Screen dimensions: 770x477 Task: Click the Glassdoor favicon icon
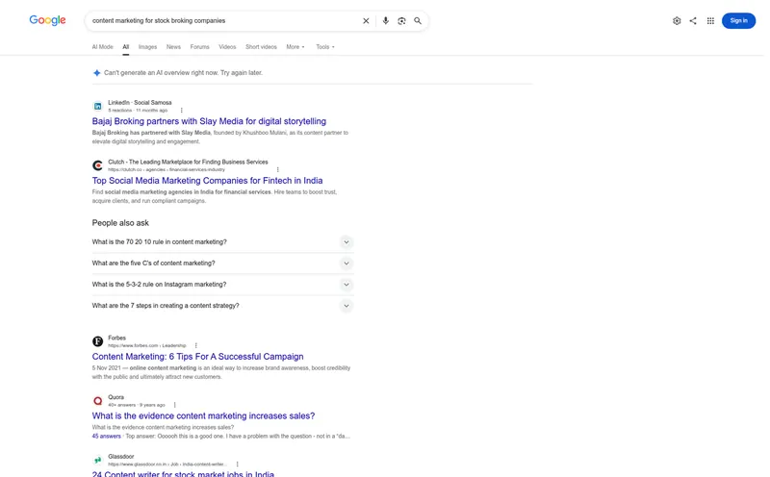pos(98,460)
